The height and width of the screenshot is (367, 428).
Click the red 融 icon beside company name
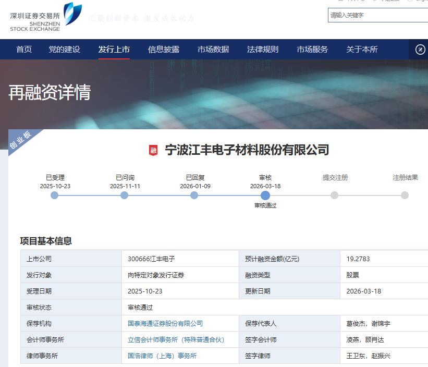153,150
